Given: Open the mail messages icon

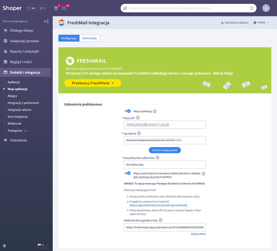Looking at the screenshot, I should (64, 8).
